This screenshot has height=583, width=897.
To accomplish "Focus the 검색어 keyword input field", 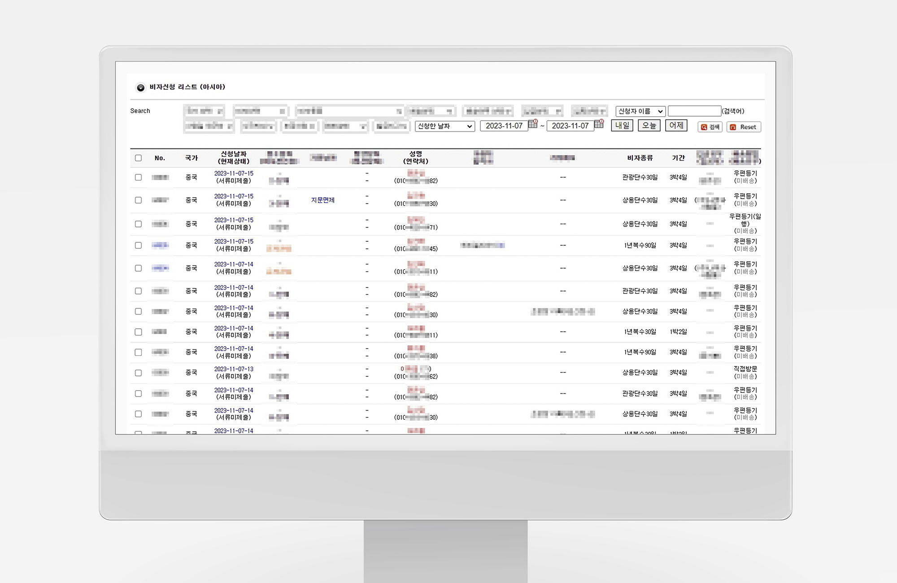I will click(x=694, y=111).
